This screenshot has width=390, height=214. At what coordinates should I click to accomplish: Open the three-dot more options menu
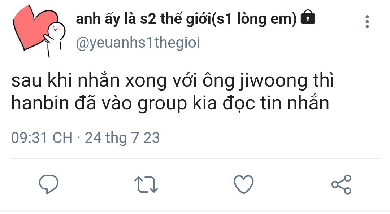(367, 22)
